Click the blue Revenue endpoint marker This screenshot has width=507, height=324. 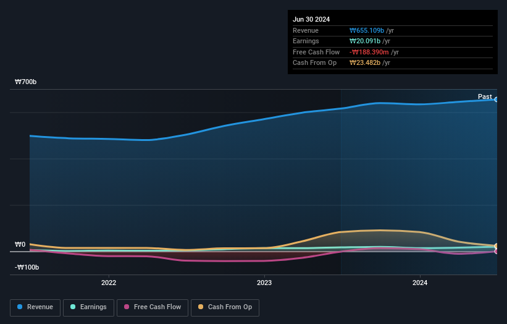tap(497, 100)
